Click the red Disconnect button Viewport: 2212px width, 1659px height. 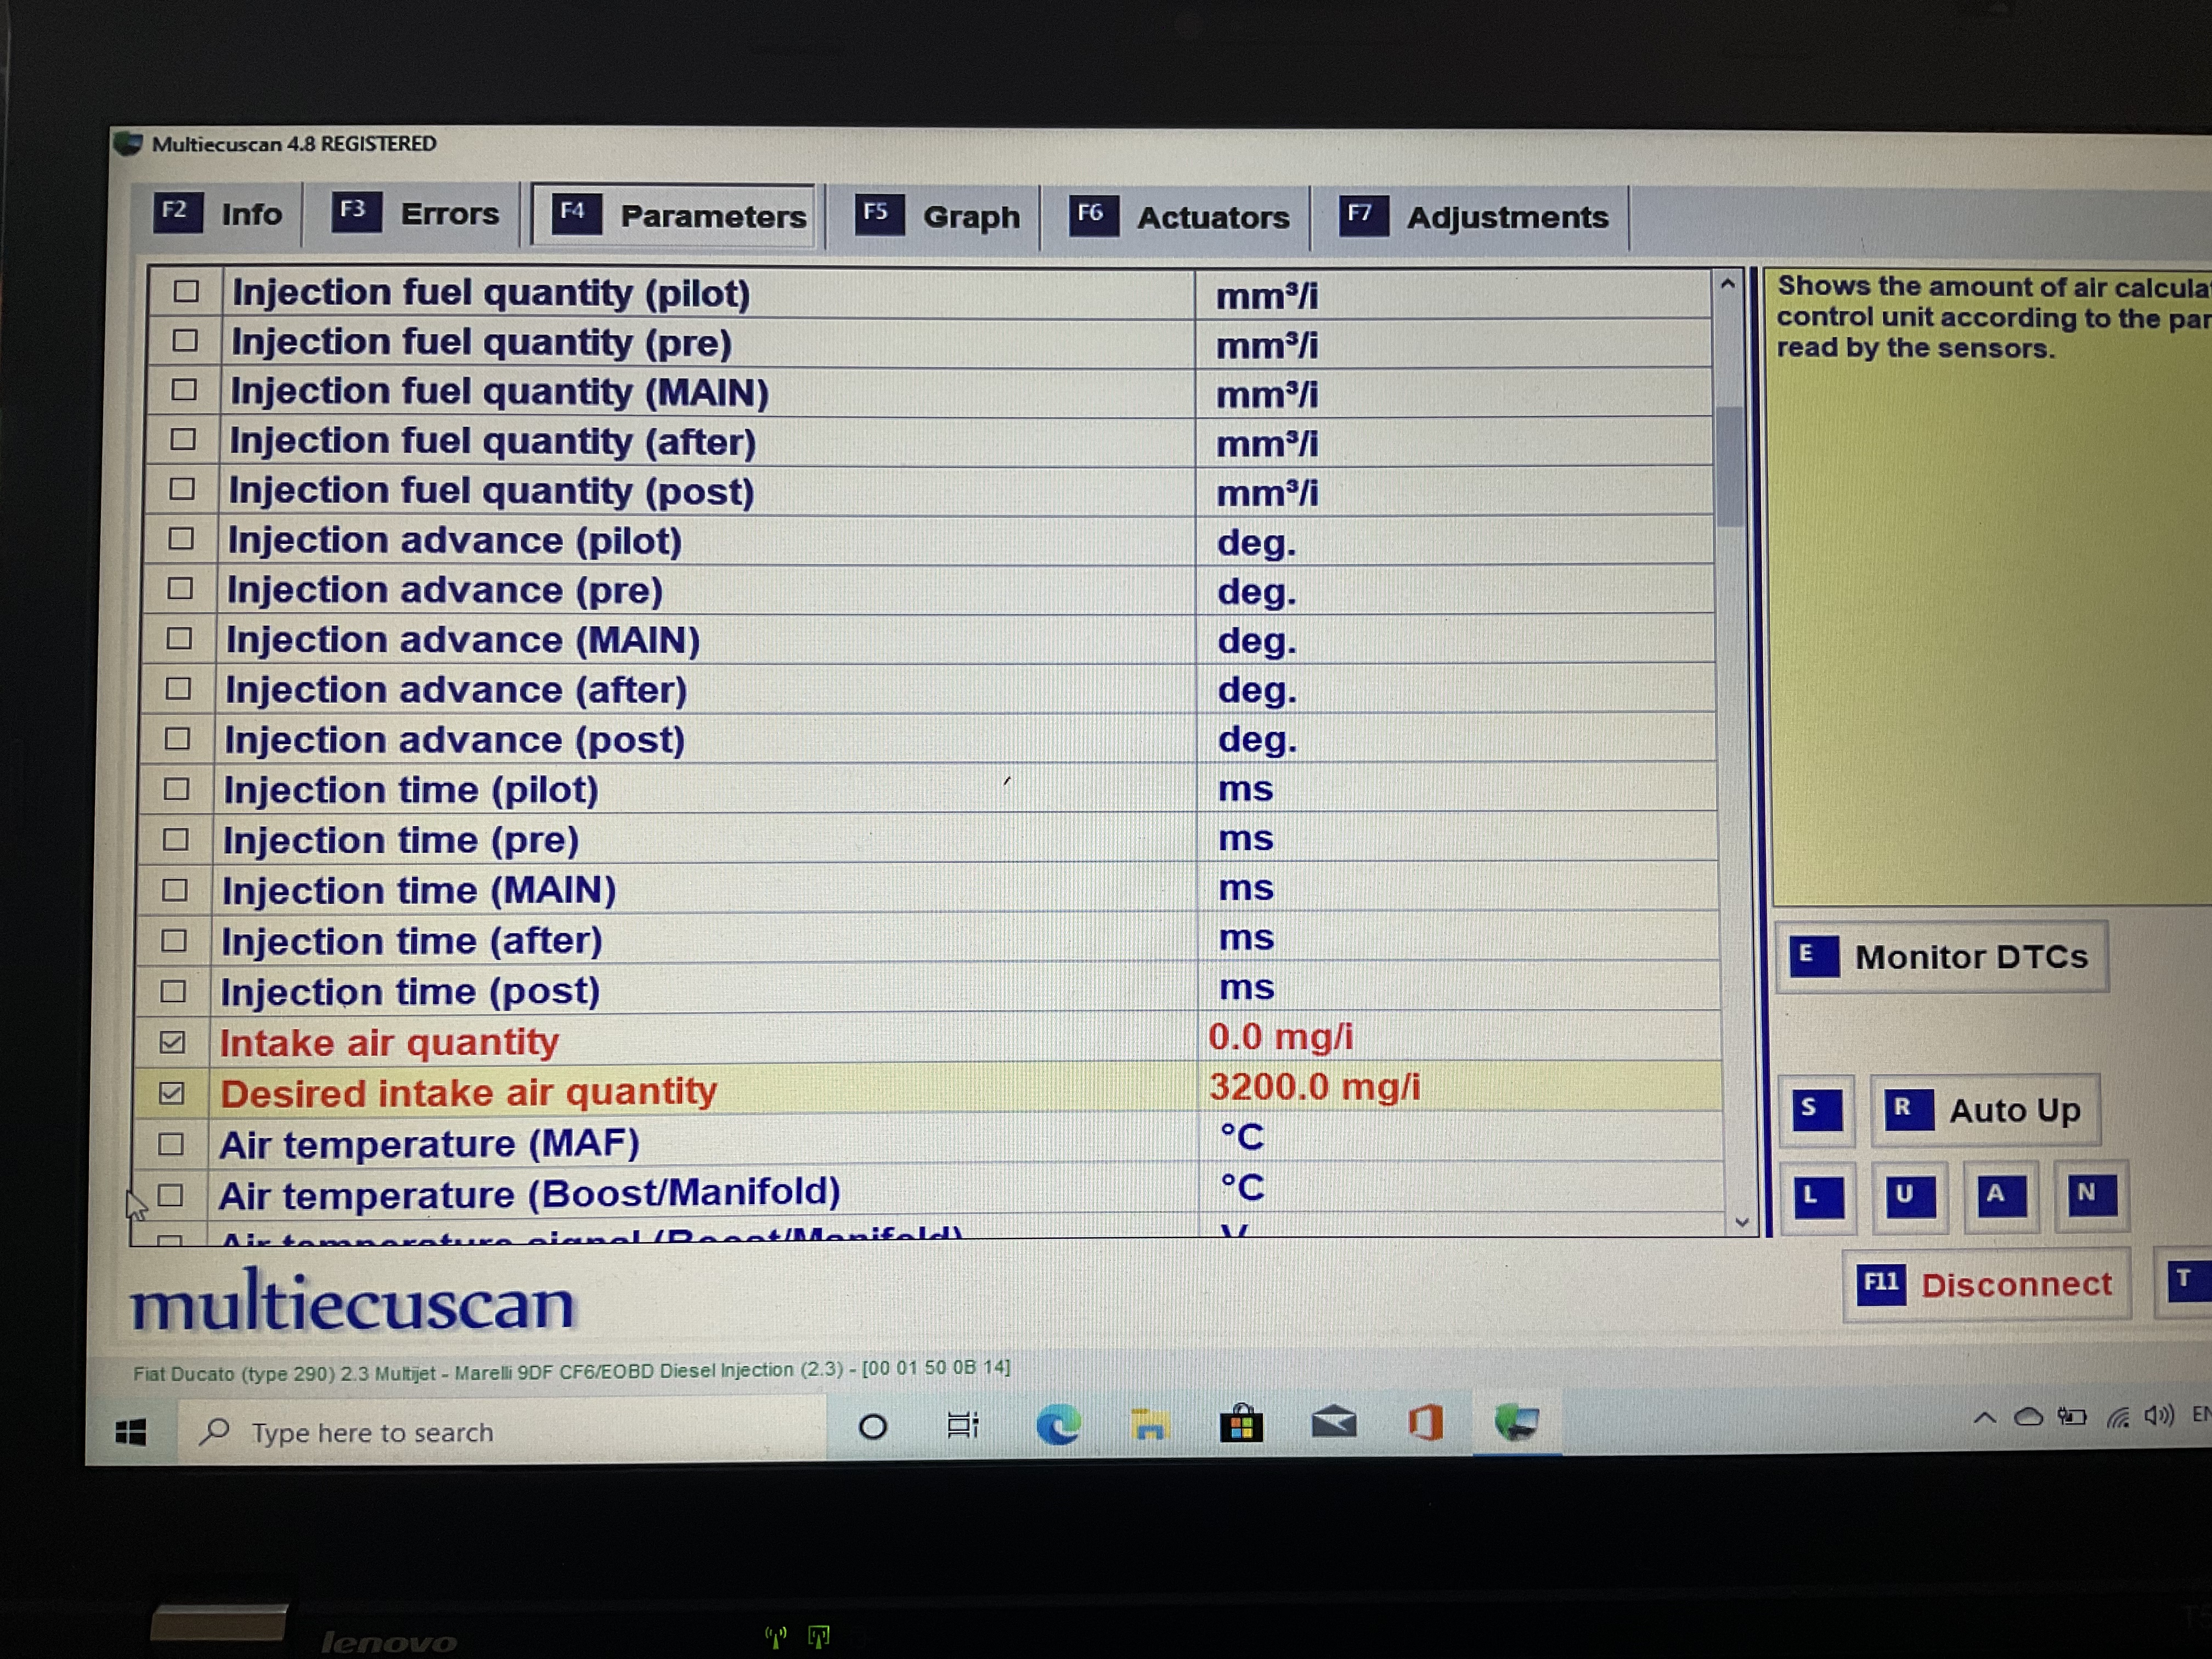point(1986,1284)
